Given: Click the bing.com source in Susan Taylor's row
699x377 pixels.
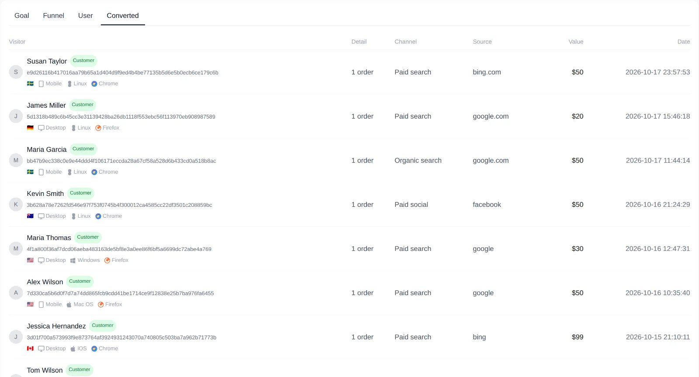Looking at the screenshot, I should tap(487, 72).
